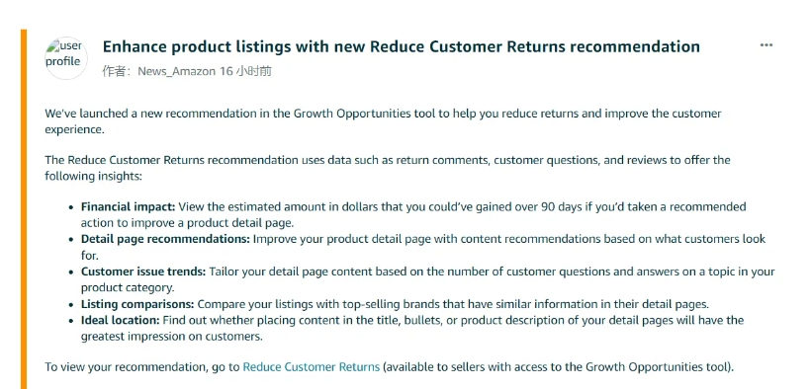Screen dimensions: 811x389
Task: Click the user profile avatar image
Action: [x=66, y=58]
